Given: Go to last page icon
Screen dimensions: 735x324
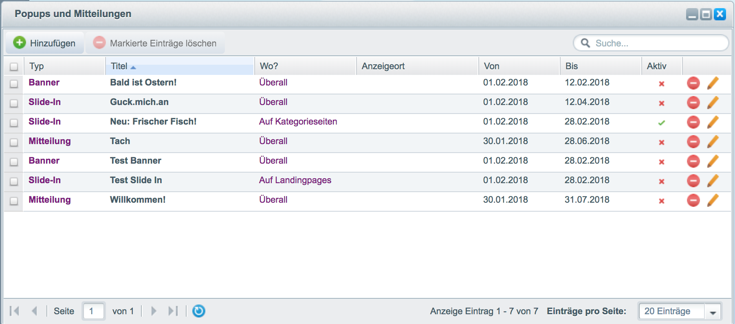Looking at the screenshot, I should coord(173,311).
